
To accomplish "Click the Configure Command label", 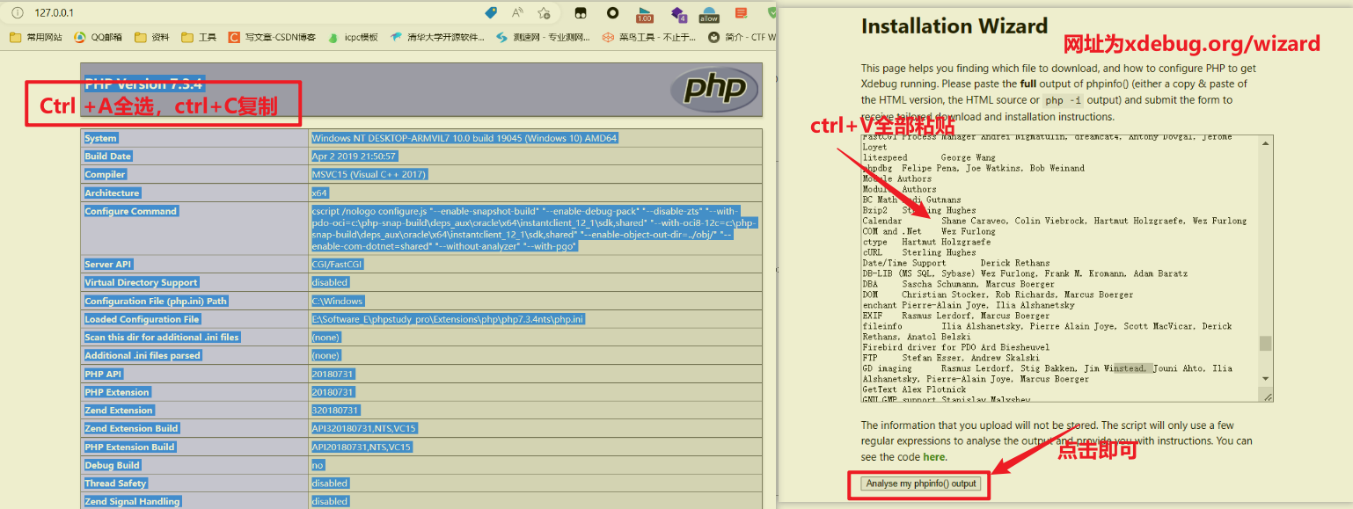I will [x=131, y=211].
